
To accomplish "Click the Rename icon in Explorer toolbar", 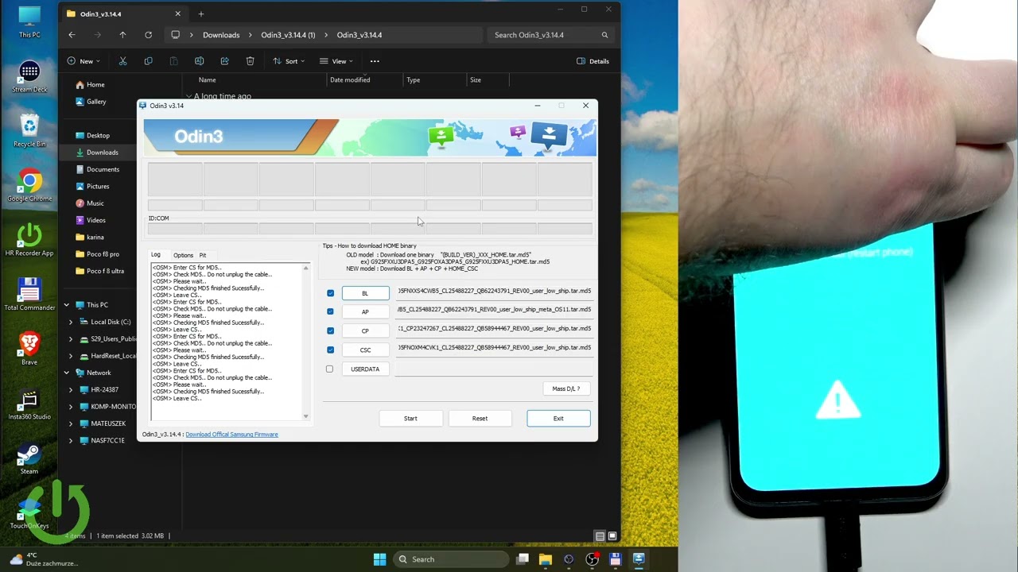I will (x=199, y=61).
